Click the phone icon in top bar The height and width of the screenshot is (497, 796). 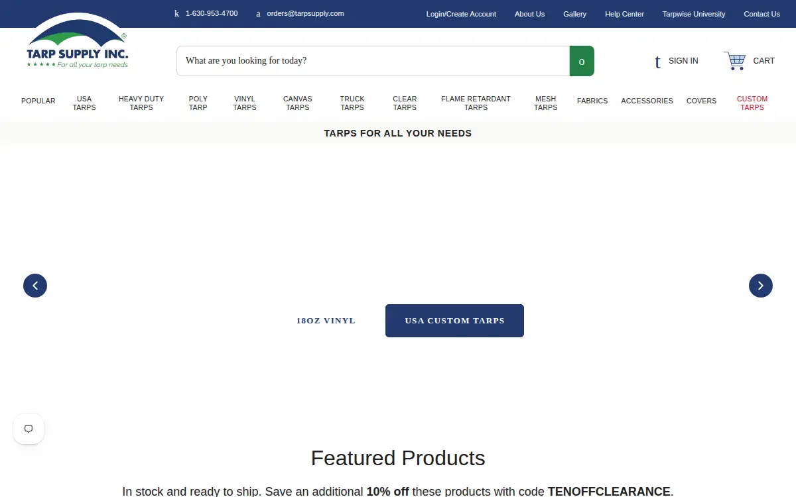[x=177, y=13]
